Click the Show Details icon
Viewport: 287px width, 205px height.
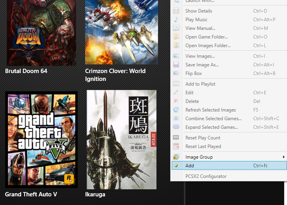tap(176, 11)
